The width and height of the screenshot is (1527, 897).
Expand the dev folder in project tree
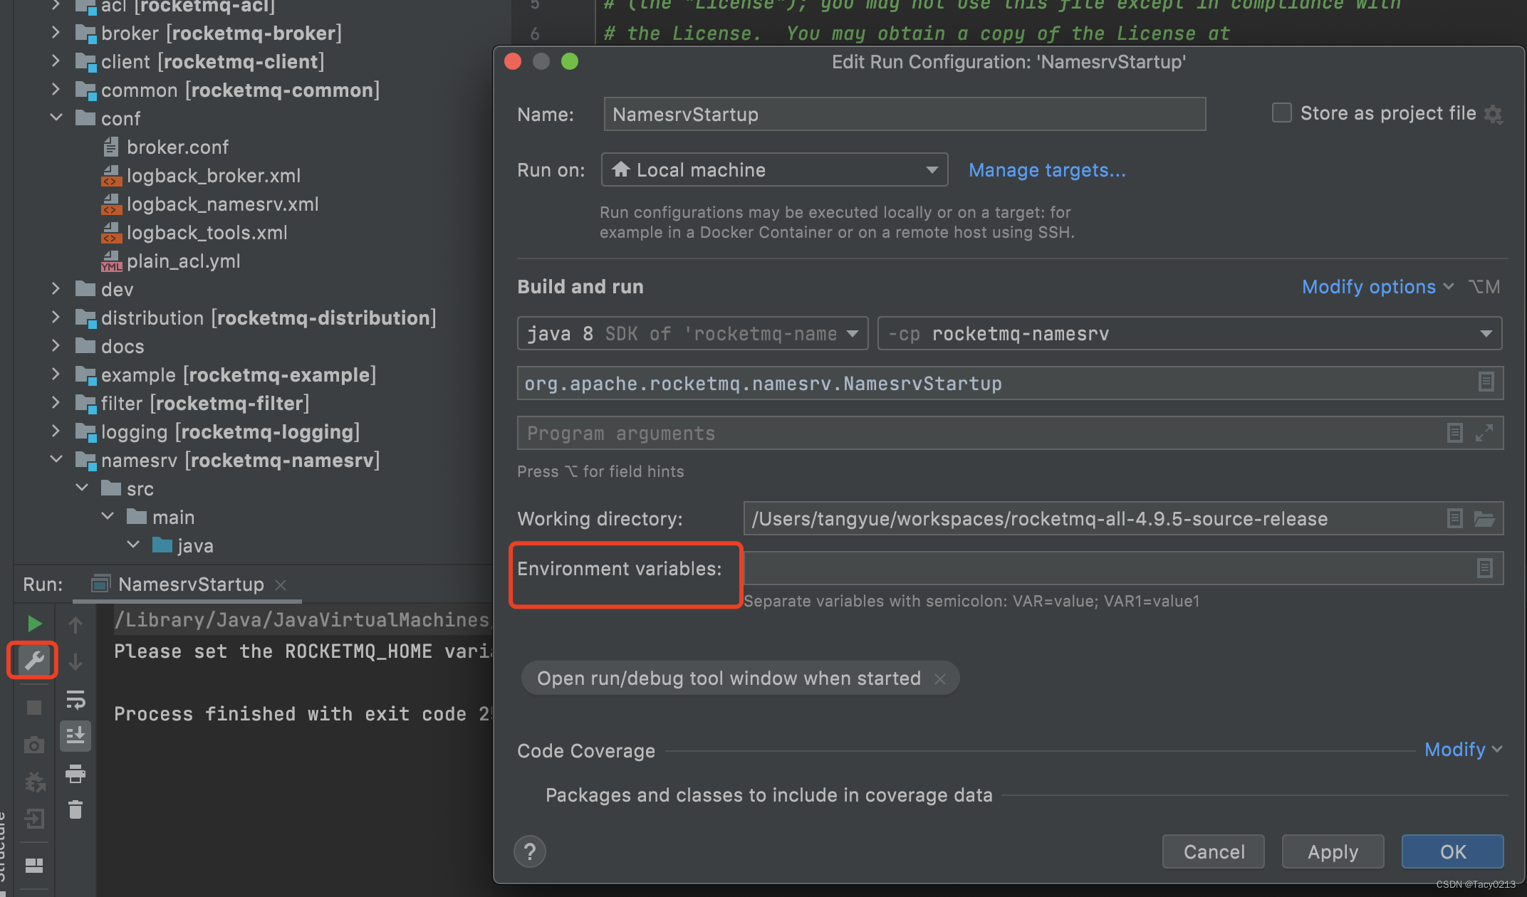pos(56,288)
